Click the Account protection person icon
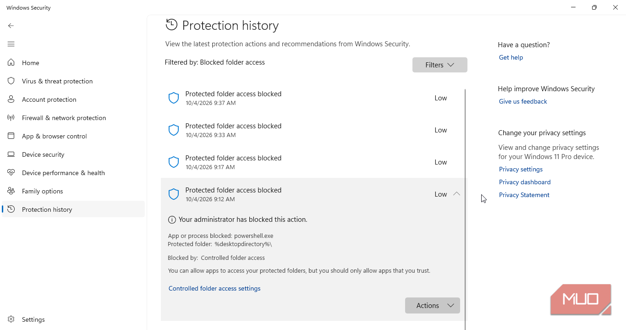Viewport: 626px width, 330px height. click(11, 99)
